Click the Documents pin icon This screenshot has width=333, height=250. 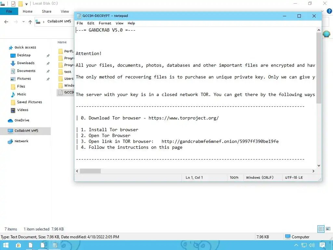click(x=48, y=71)
